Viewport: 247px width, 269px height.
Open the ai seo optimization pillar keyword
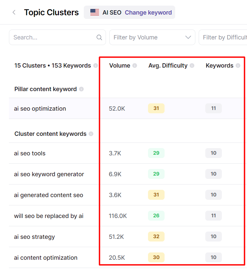40,109
